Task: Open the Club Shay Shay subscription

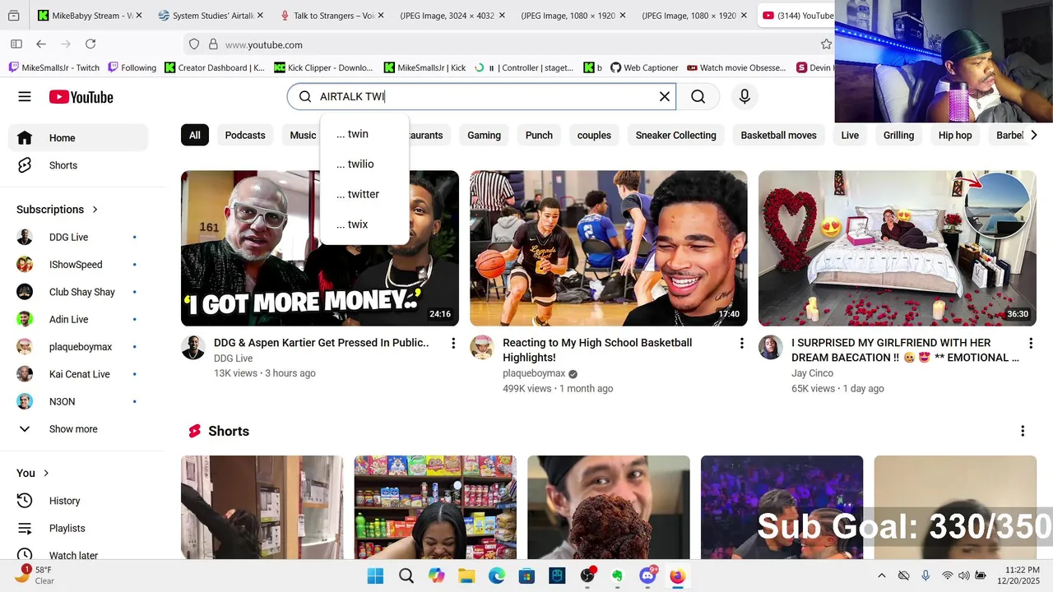Action: click(x=78, y=292)
